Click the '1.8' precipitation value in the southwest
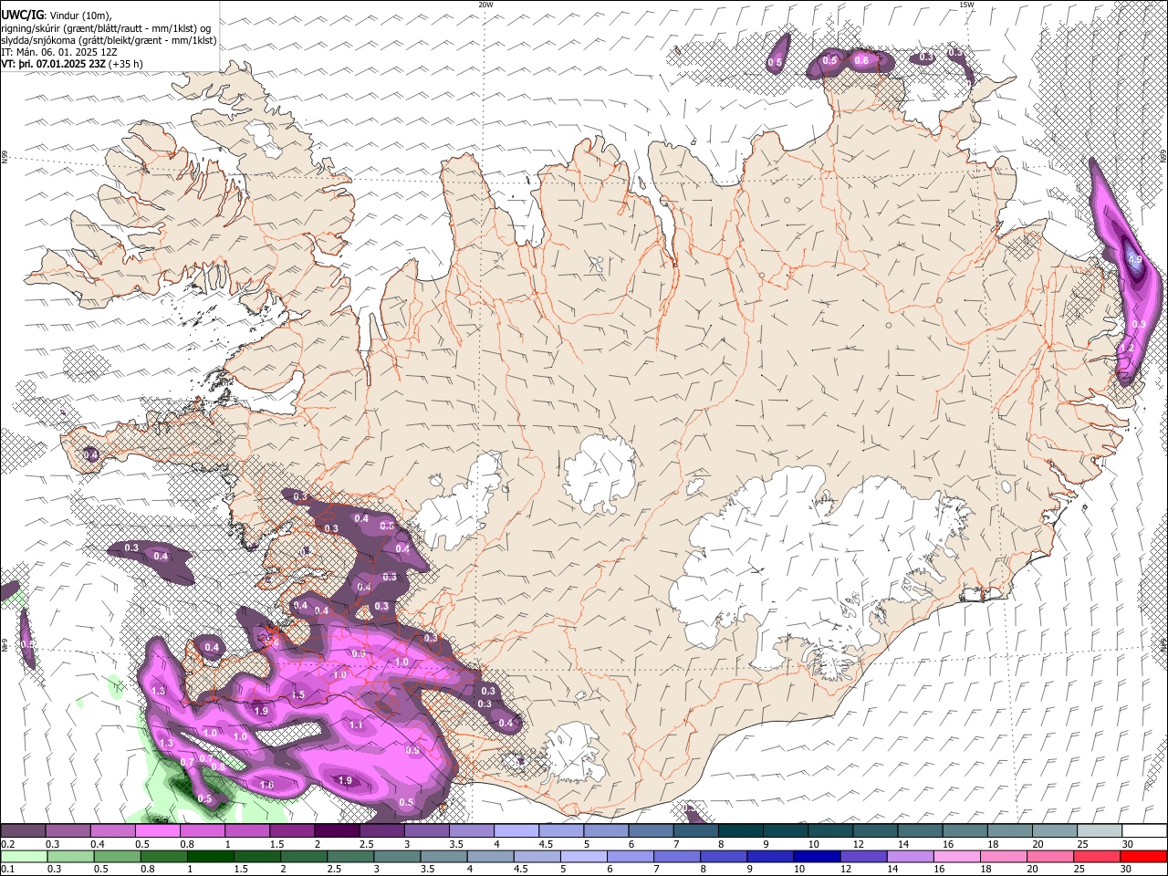Viewport: 1168px width, 876px height. [x=267, y=785]
